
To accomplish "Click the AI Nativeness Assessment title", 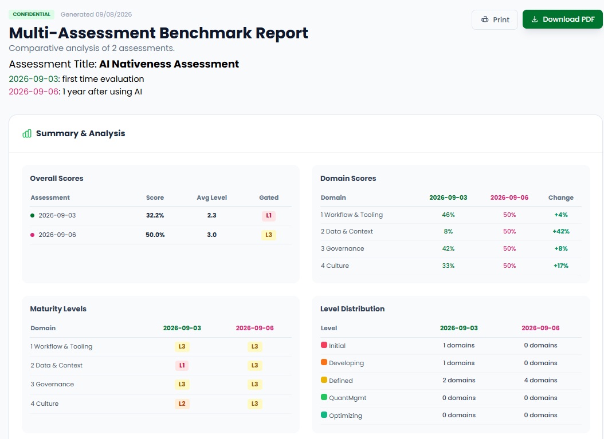I will coord(169,64).
